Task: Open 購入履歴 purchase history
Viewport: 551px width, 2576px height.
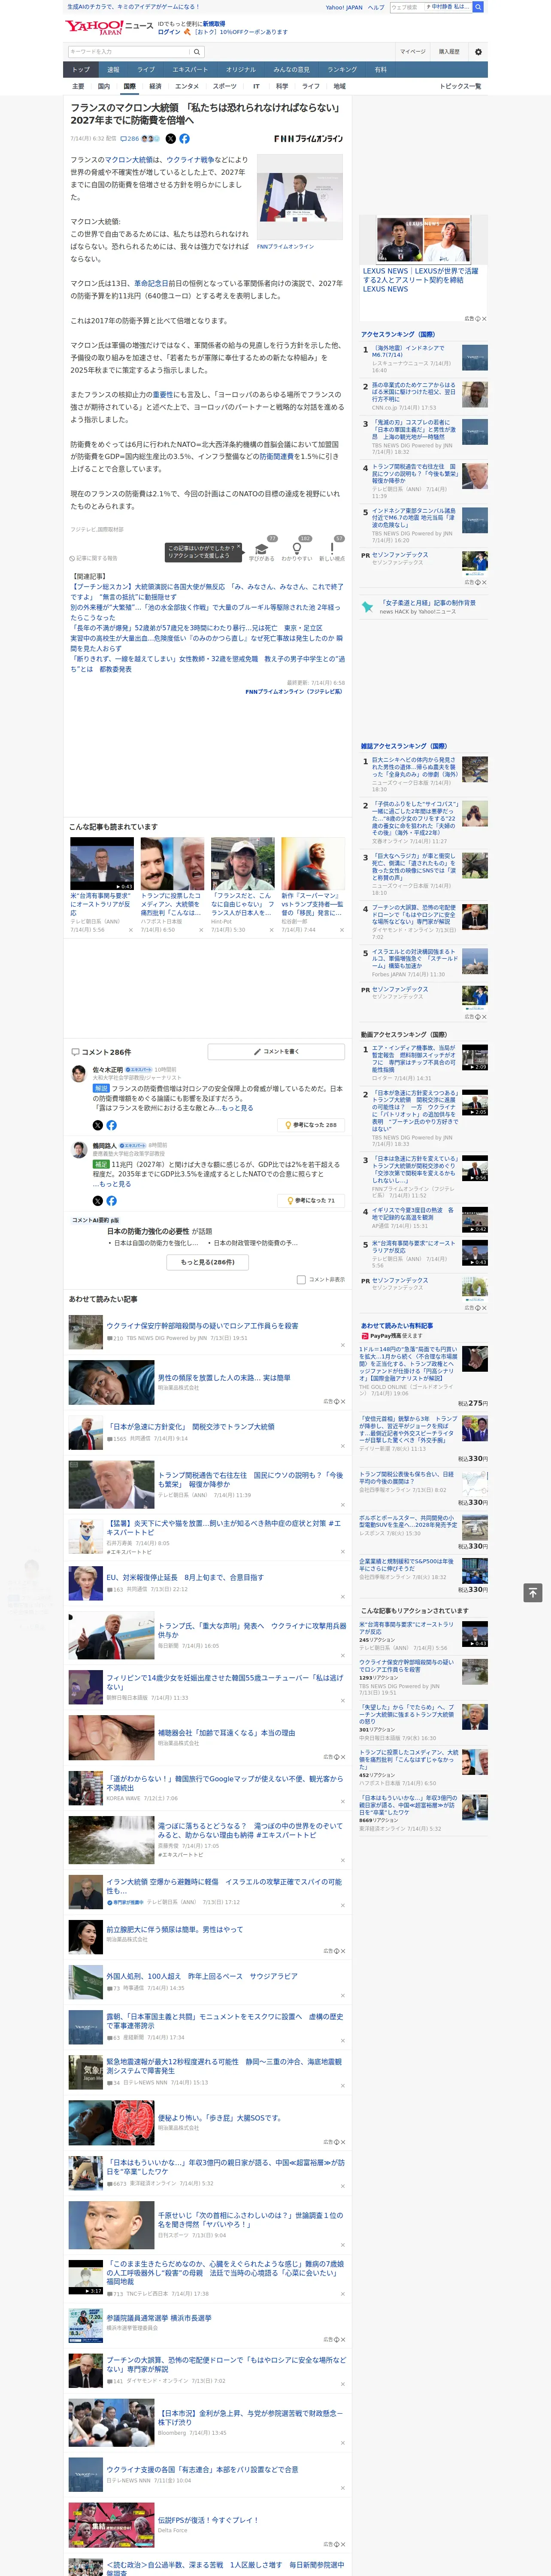Action: 449,52
